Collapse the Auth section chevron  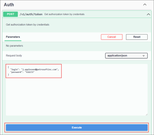[145, 4]
